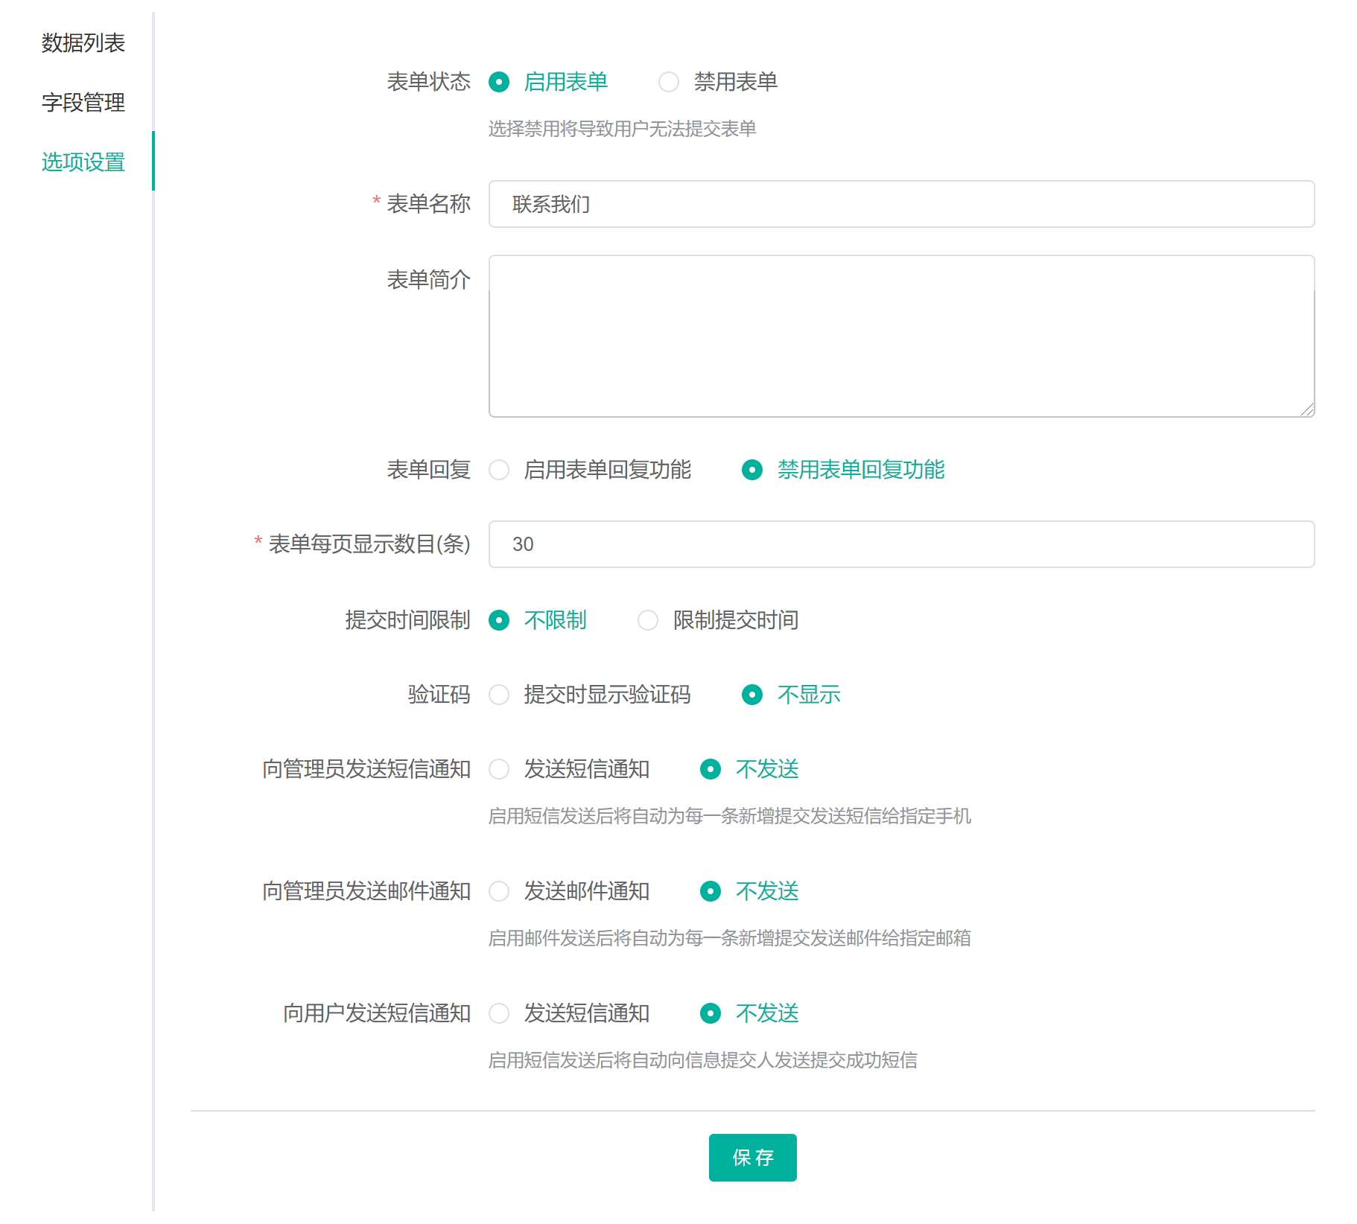Select the 启用表单 radio button

pos(499,82)
